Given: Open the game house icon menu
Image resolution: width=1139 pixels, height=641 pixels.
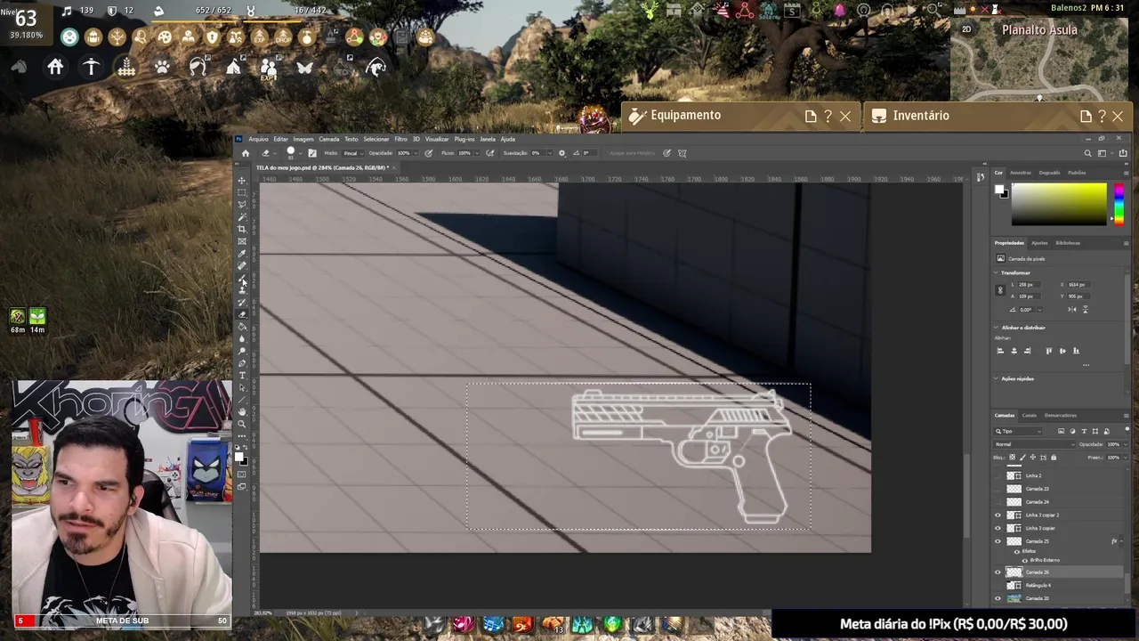Looking at the screenshot, I should 55,67.
